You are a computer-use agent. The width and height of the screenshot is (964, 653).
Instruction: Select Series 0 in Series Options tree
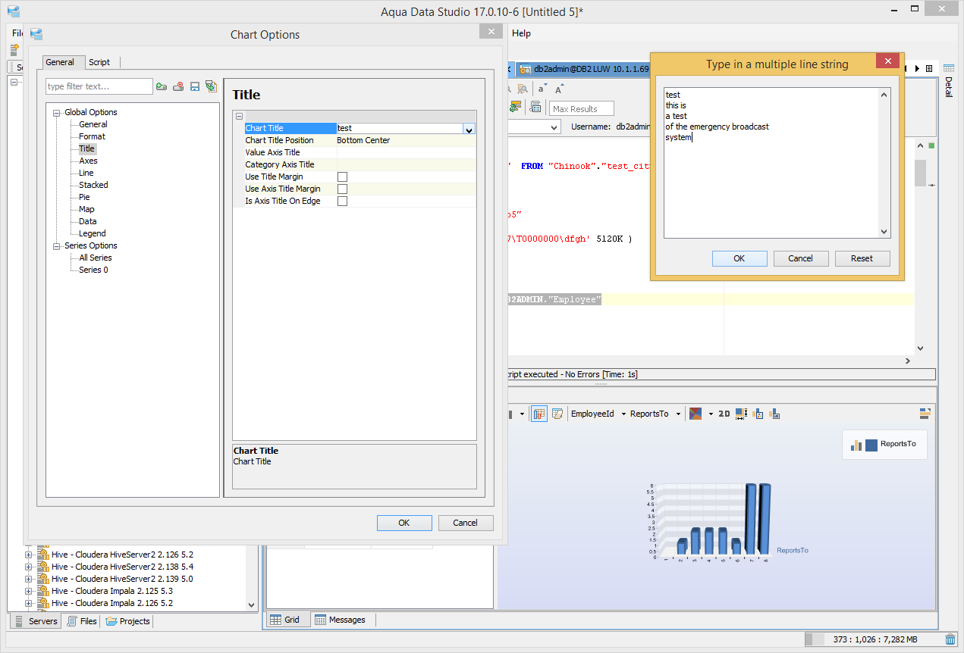(x=93, y=270)
